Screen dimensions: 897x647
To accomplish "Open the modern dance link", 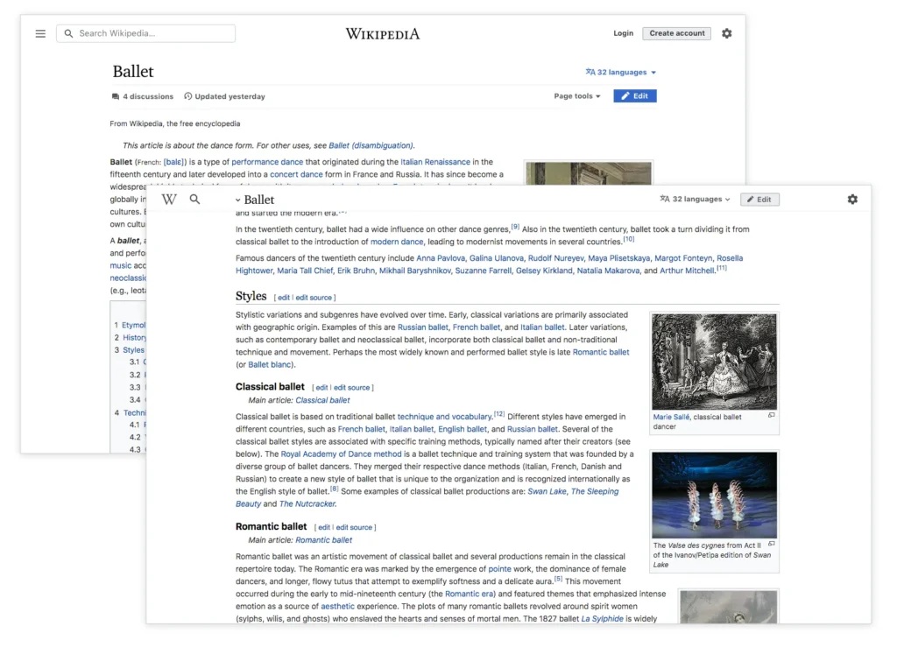I will click(397, 242).
